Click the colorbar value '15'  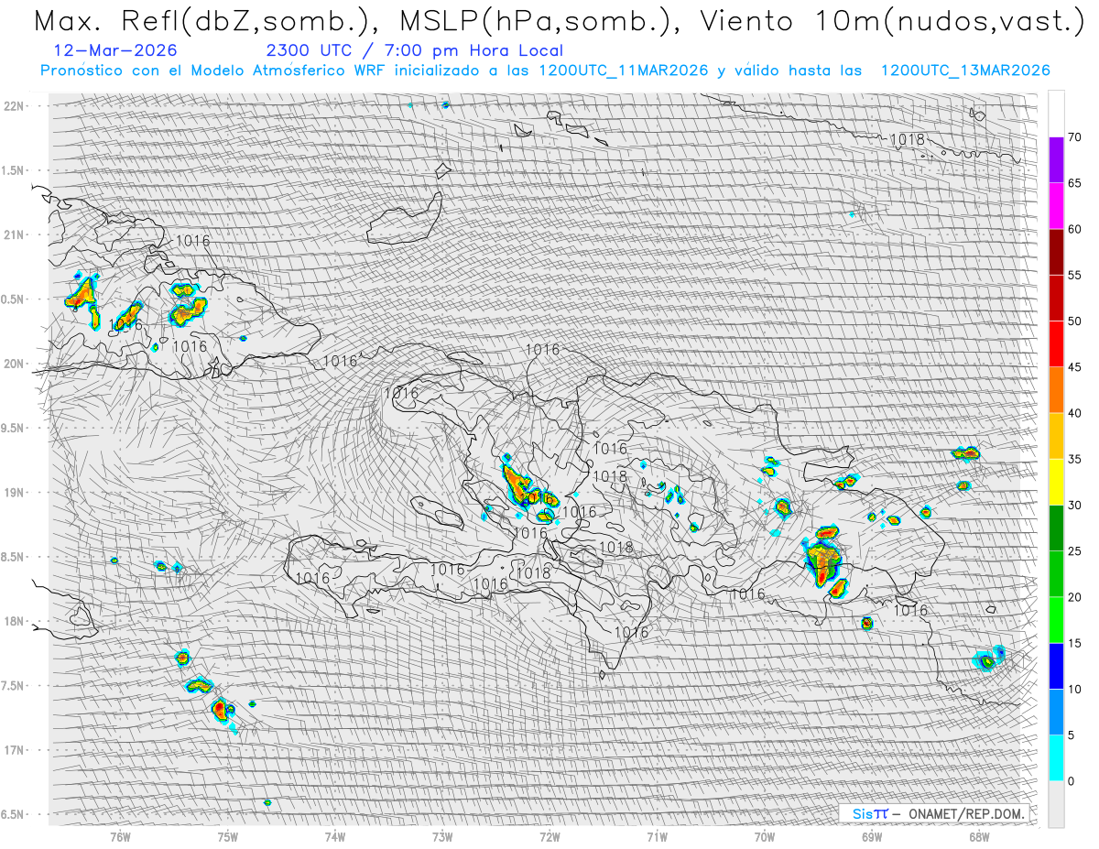click(1075, 643)
